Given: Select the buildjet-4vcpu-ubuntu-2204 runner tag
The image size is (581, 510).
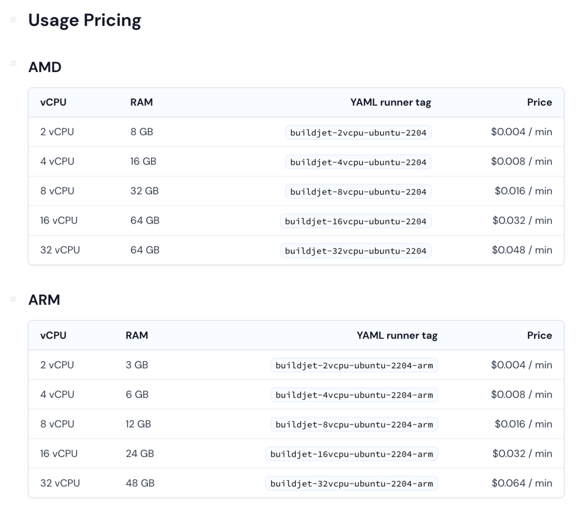Looking at the screenshot, I should (358, 162).
